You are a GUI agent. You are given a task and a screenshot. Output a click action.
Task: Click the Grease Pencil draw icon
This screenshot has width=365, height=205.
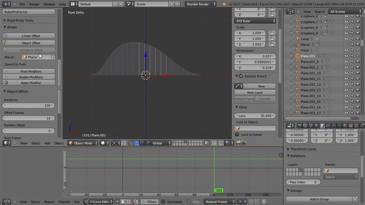point(238,86)
